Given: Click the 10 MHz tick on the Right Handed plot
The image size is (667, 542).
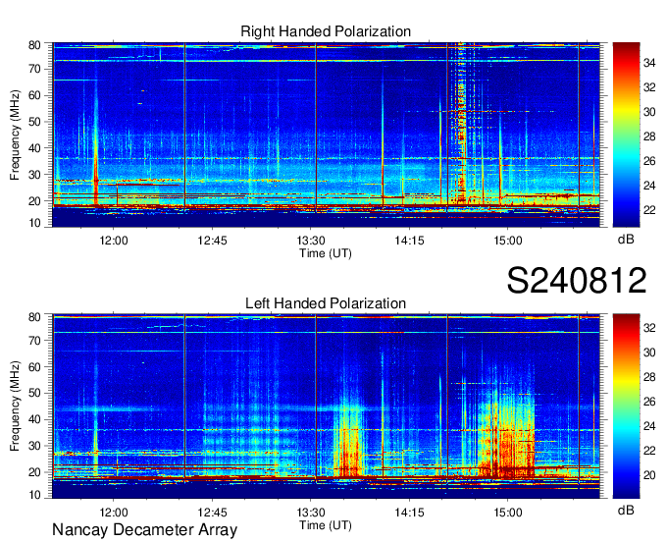Looking at the screenshot, I should tap(35, 223).
